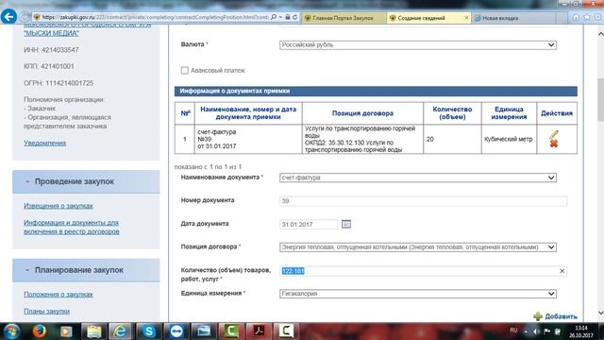Open address bar dropdown arrow
The height and width of the screenshot is (340, 604).
[280, 17]
